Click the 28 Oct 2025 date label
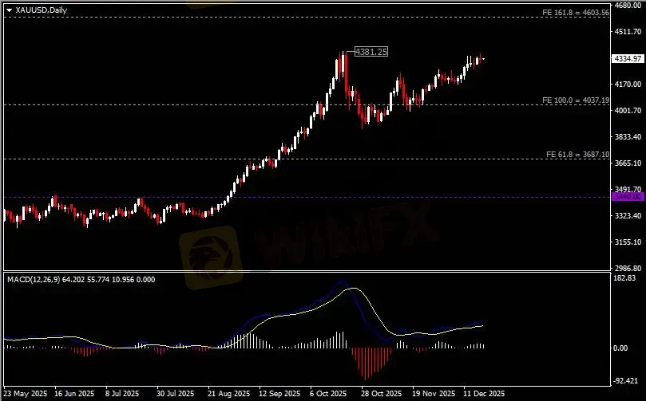Image resolution: width=646 pixels, height=401 pixels. [x=381, y=394]
